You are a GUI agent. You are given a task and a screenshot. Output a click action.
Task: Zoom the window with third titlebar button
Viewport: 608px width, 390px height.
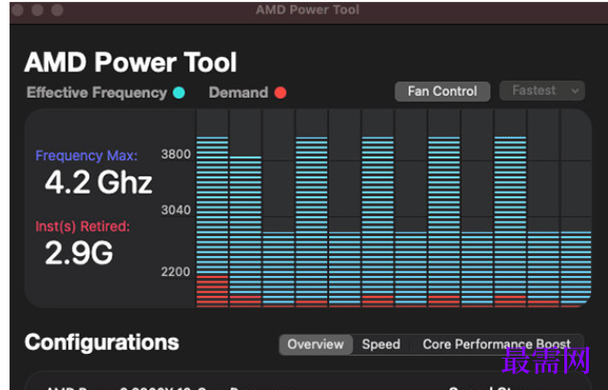pyautogui.click(x=57, y=10)
